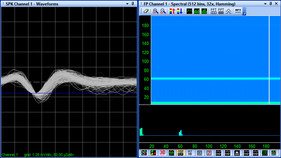Click 'SPK Channel 1 - Waveforms' title
This screenshot has width=281, height=158.
pos(32,4)
